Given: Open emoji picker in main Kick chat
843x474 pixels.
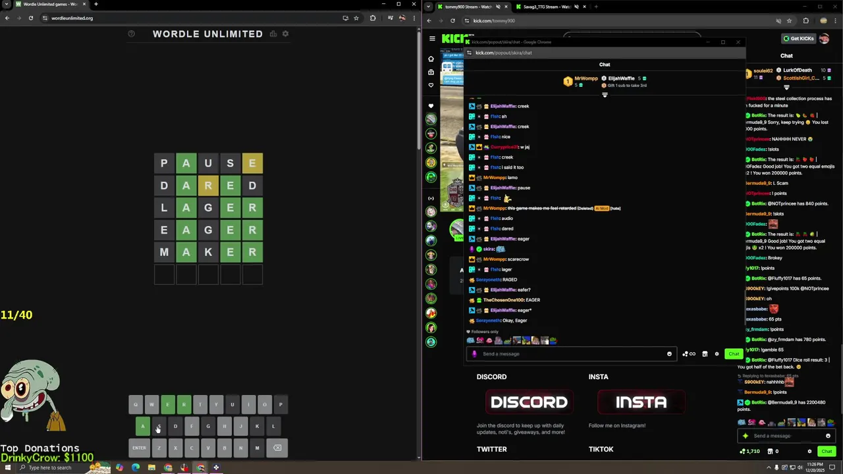Looking at the screenshot, I should tap(828, 436).
